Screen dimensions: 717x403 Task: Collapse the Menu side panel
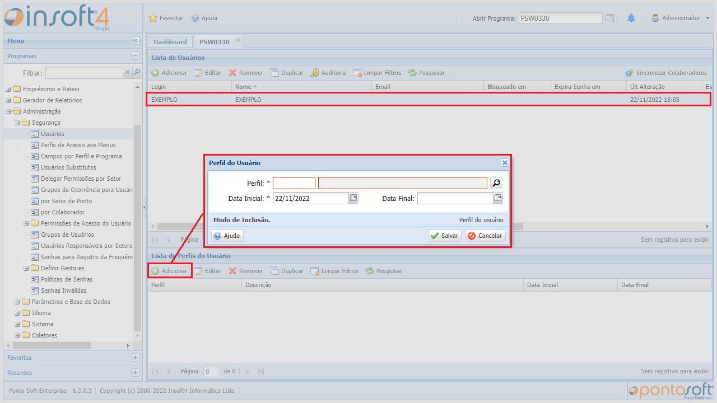click(x=135, y=41)
